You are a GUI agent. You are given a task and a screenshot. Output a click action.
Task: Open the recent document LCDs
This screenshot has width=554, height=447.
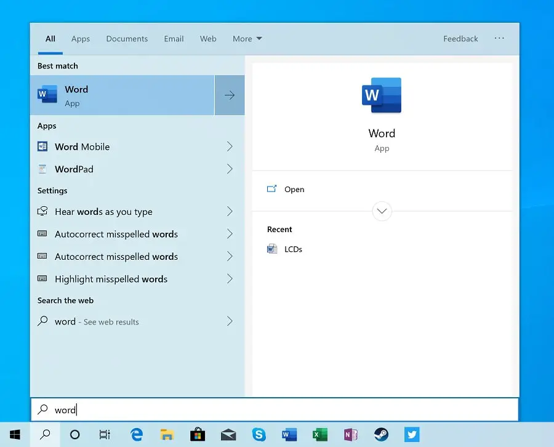(x=293, y=249)
